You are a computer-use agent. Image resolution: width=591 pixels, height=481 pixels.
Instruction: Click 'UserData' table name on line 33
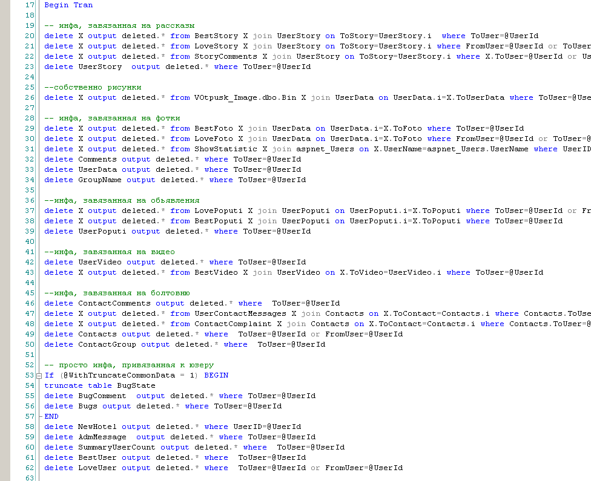pyautogui.click(x=97, y=169)
